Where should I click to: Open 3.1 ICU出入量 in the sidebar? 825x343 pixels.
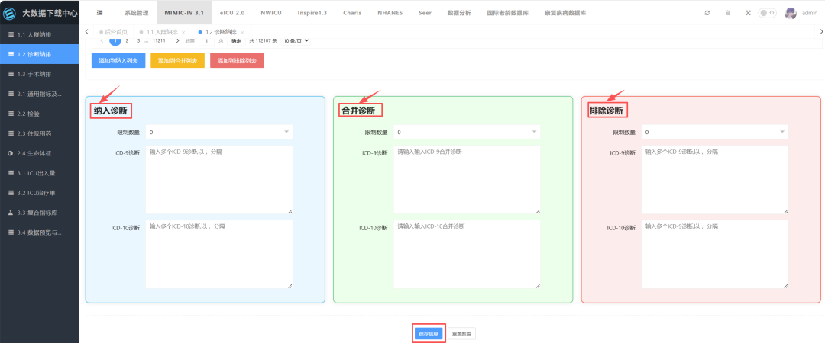tap(40, 173)
